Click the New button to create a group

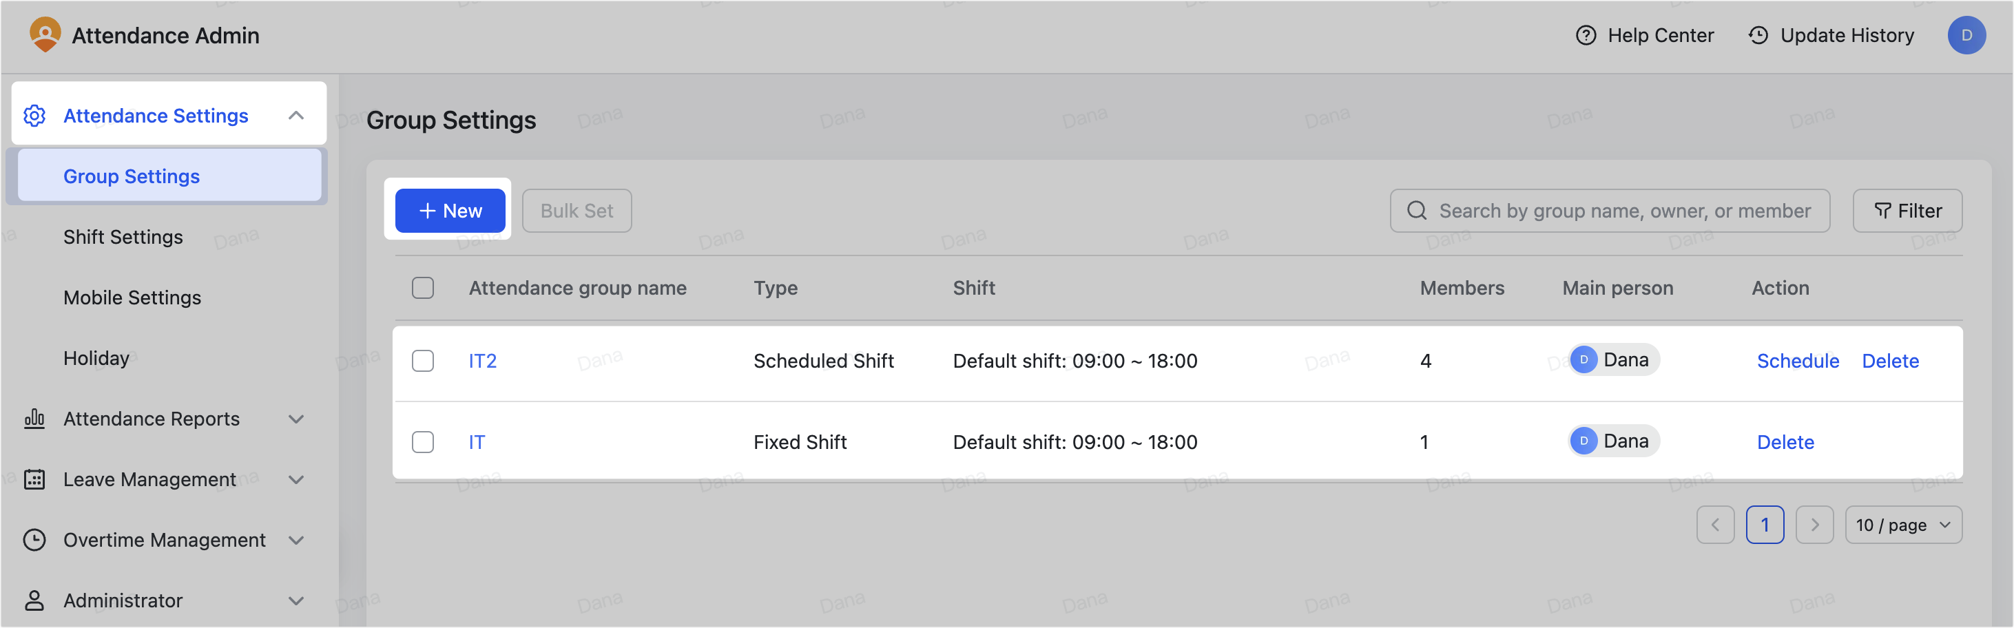click(450, 211)
